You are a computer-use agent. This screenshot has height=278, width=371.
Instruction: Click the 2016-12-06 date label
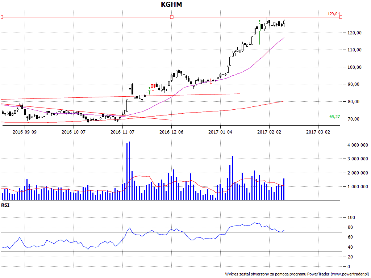pos(171,132)
